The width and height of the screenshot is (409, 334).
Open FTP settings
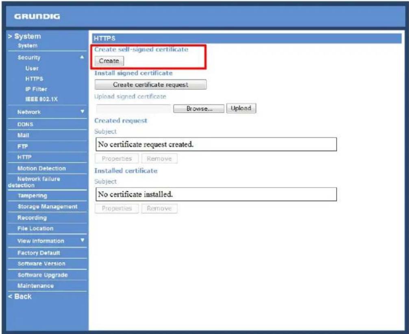(x=22, y=146)
